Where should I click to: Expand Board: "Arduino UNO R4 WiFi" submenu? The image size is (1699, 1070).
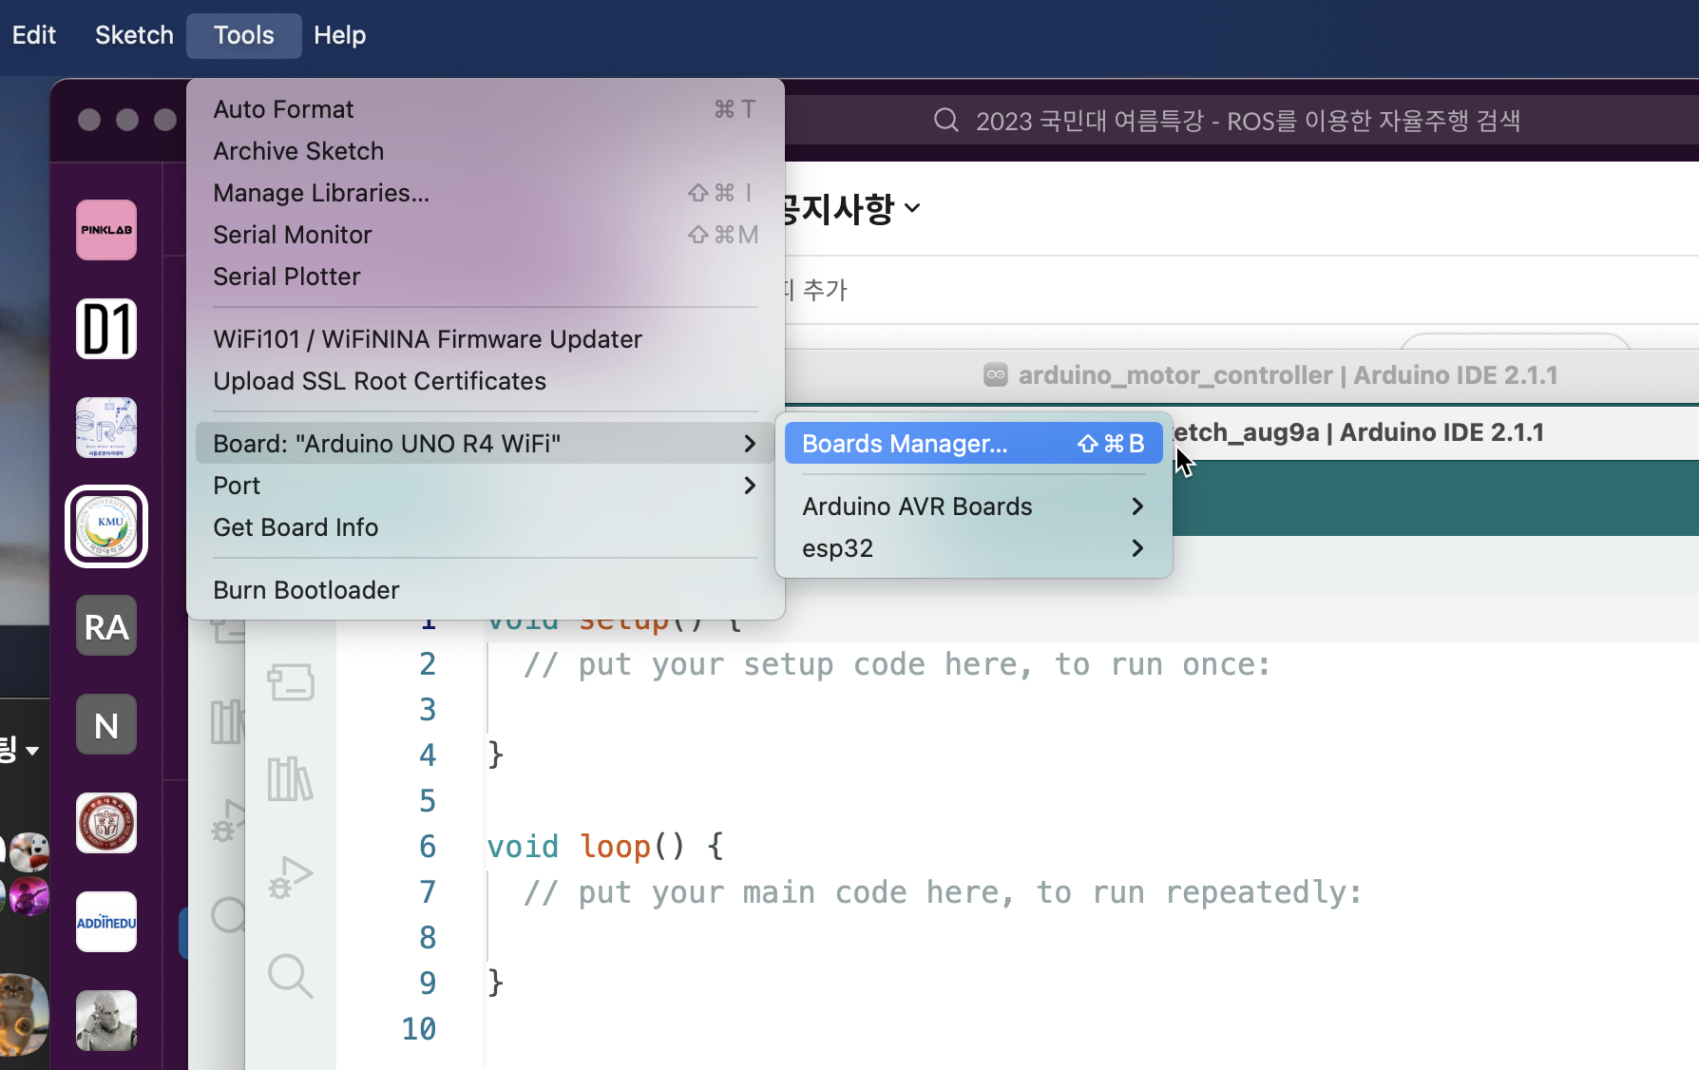click(x=486, y=444)
